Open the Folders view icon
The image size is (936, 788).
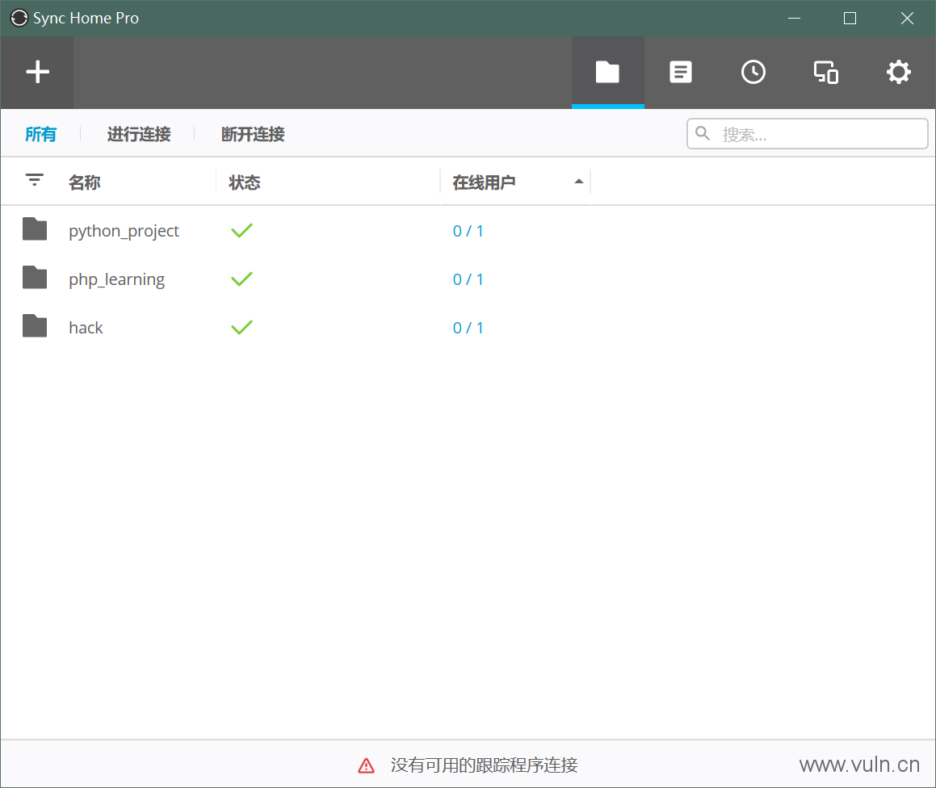click(x=607, y=73)
